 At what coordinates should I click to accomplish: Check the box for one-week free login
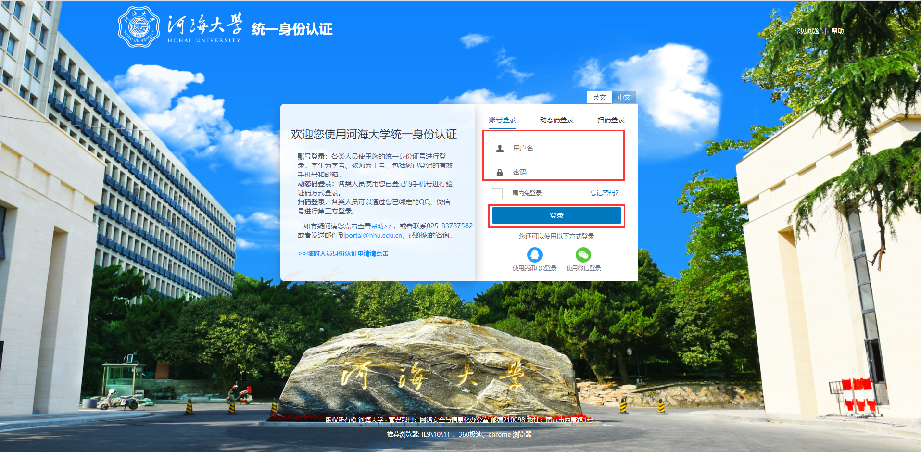pos(497,193)
